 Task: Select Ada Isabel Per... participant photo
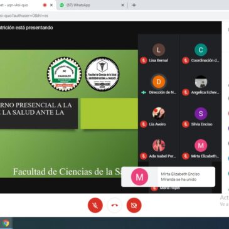click(x=159, y=146)
